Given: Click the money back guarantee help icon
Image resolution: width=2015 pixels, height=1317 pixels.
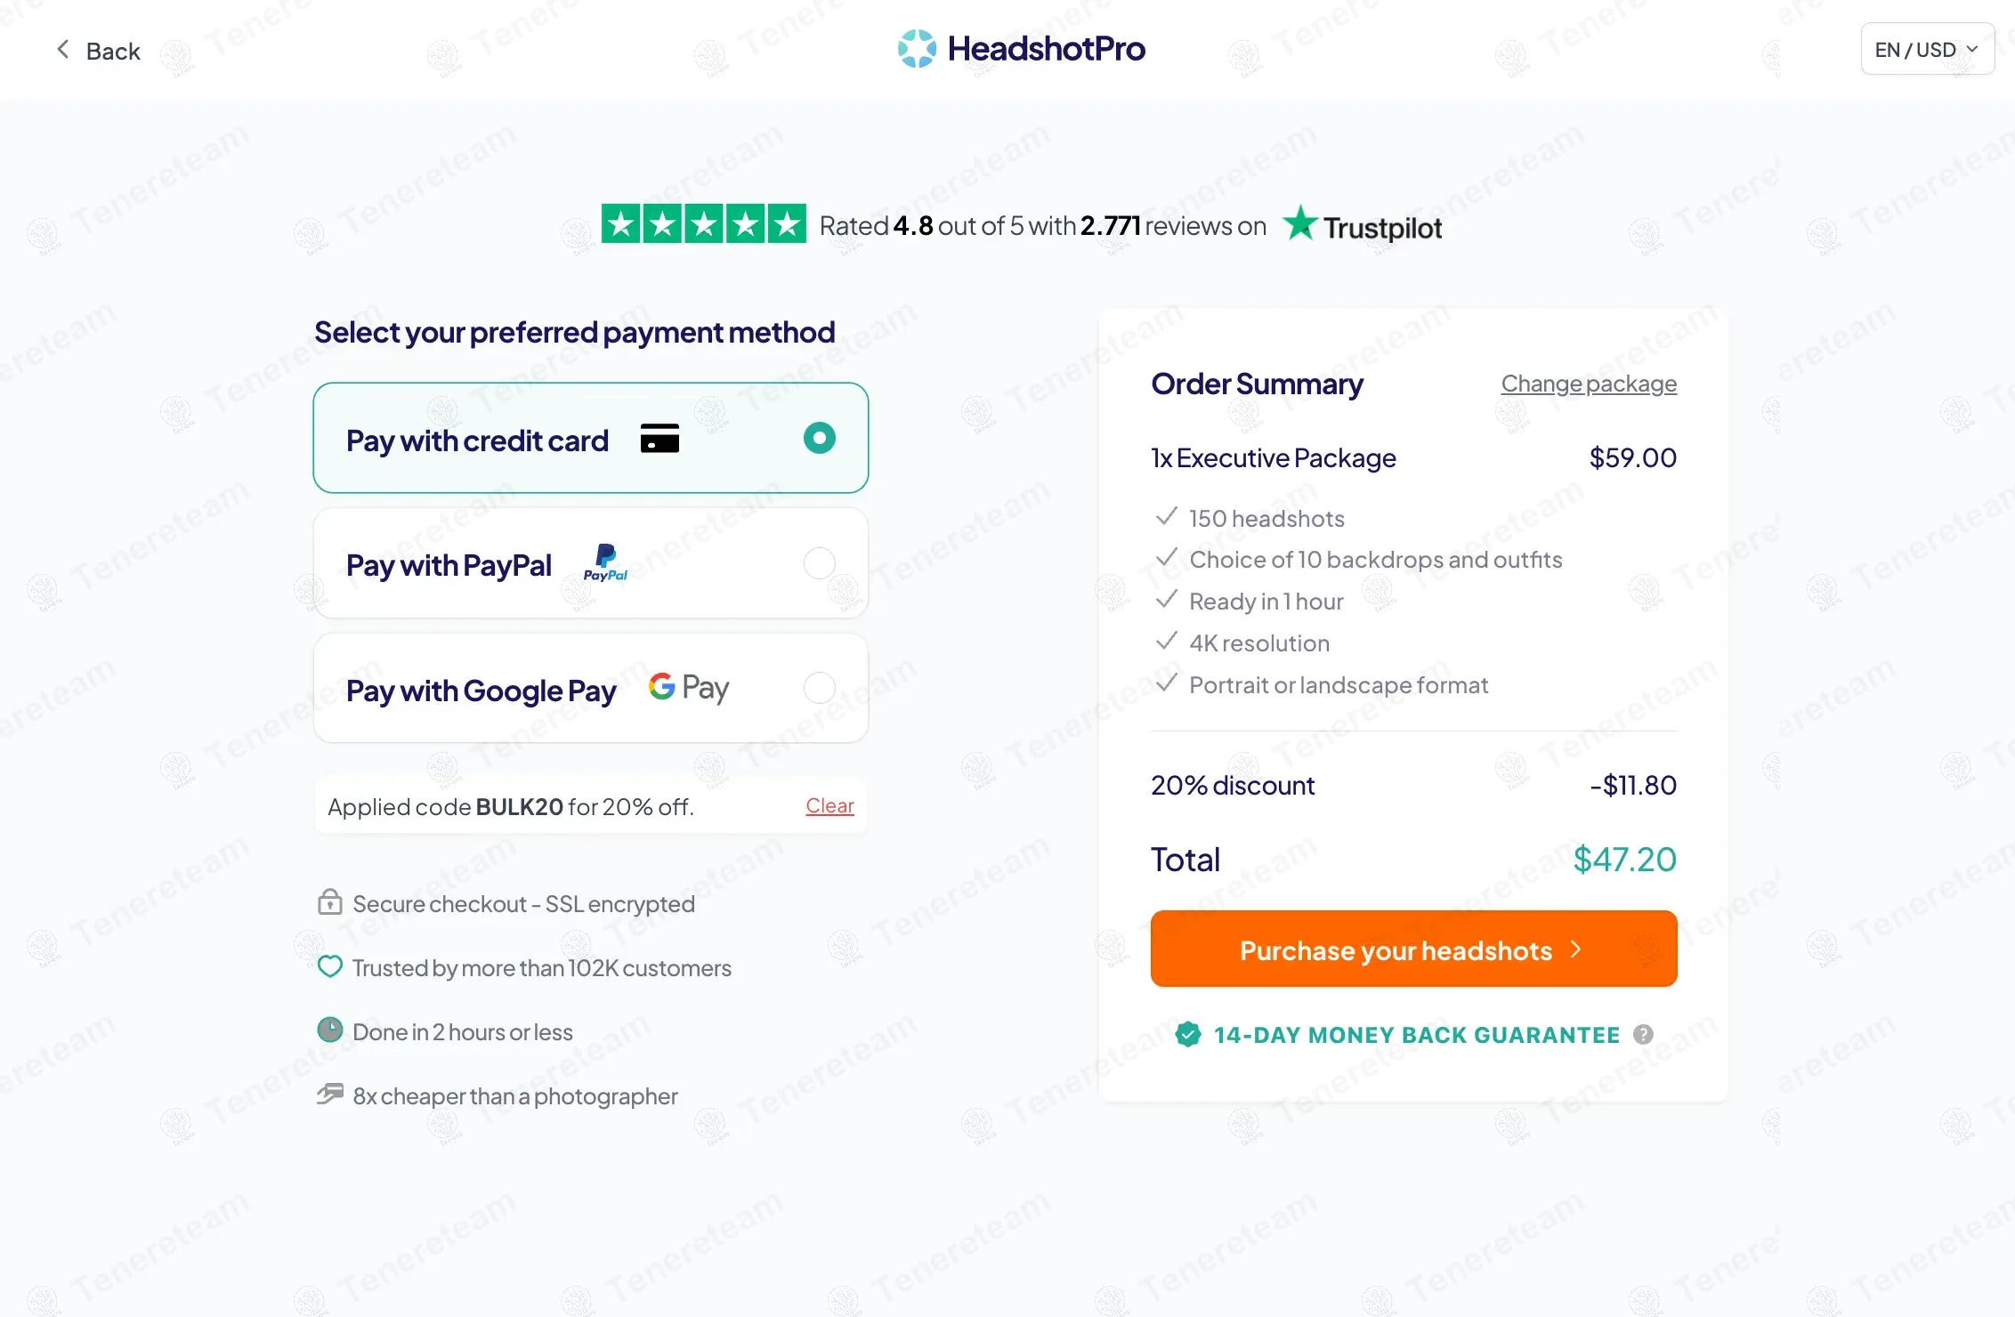Looking at the screenshot, I should [x=1643, y=1034].
